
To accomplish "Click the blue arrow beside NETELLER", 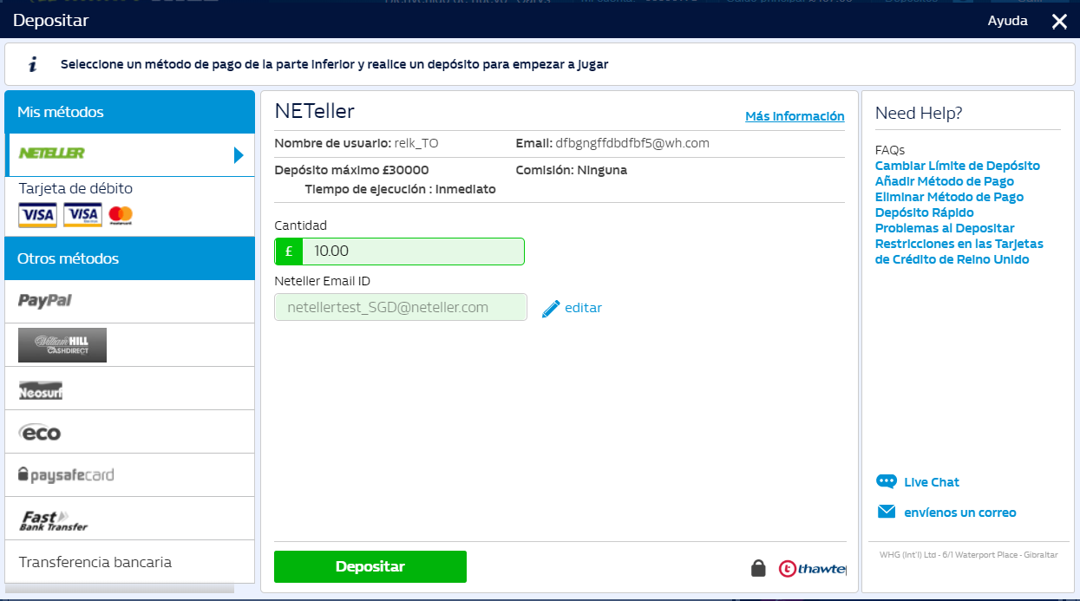I will 239,155.
